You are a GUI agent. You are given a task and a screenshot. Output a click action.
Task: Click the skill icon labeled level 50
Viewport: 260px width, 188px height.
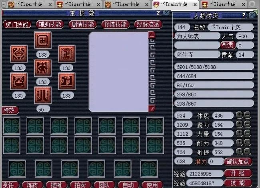coord(42,96)
